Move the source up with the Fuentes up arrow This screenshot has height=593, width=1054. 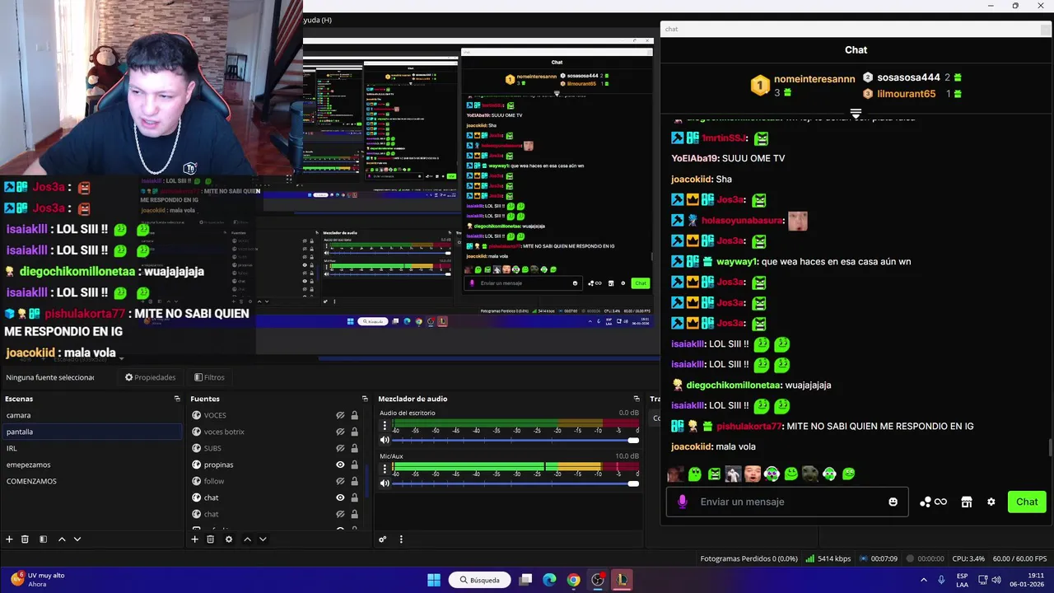coord(247,539)
